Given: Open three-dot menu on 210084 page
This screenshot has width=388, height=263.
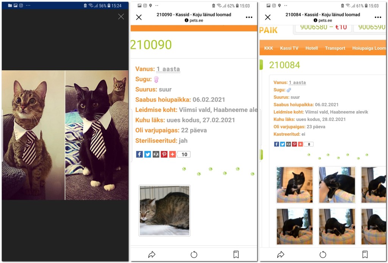Looking at the screenshot, I should coord(378,17).
